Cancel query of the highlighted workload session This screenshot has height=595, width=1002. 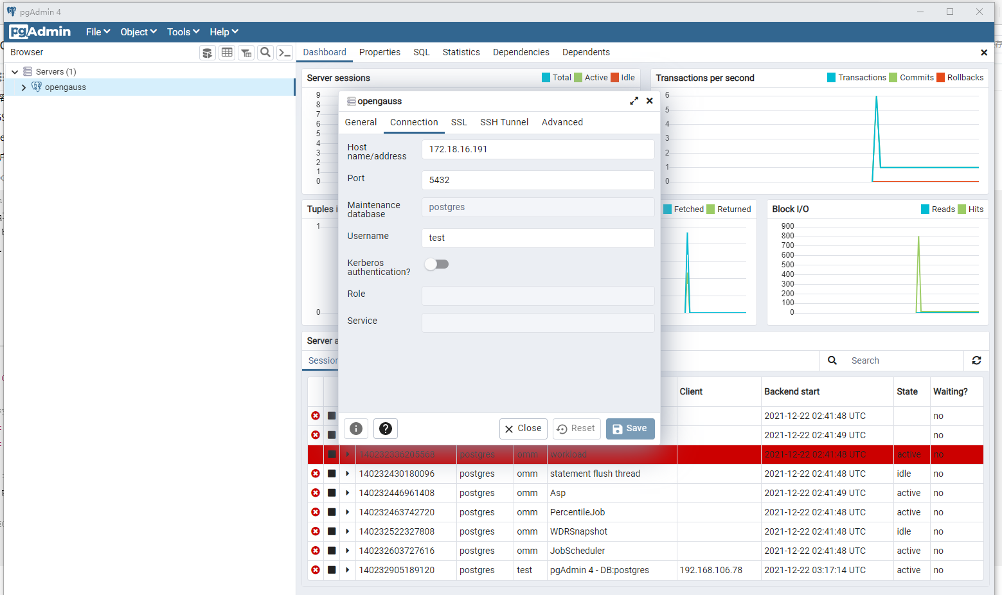point(332,454)
